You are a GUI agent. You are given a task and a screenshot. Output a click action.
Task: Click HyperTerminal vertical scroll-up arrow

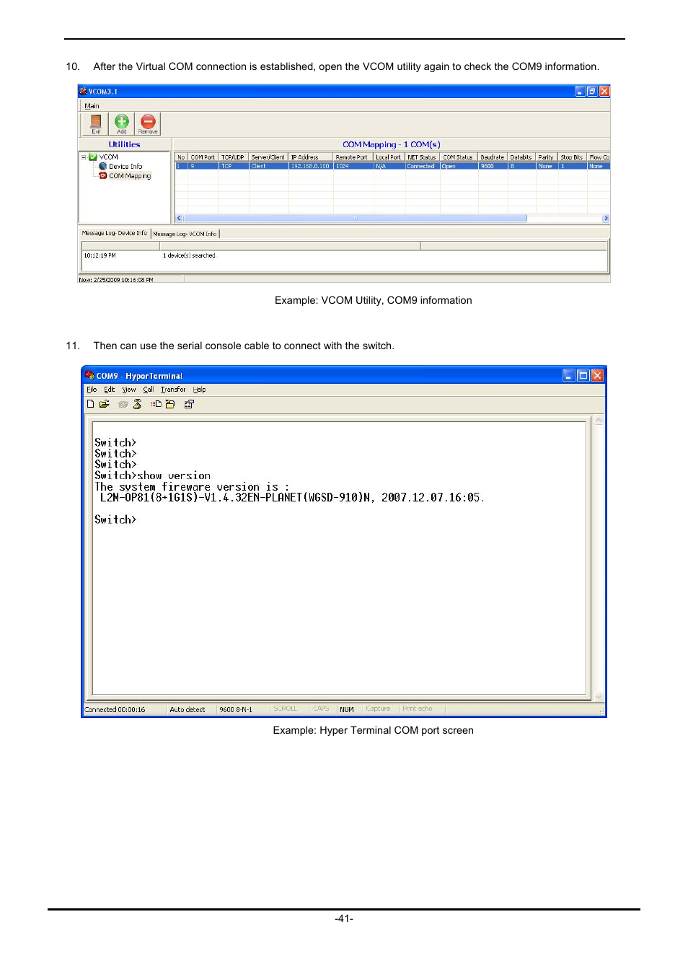pos(599,420)
